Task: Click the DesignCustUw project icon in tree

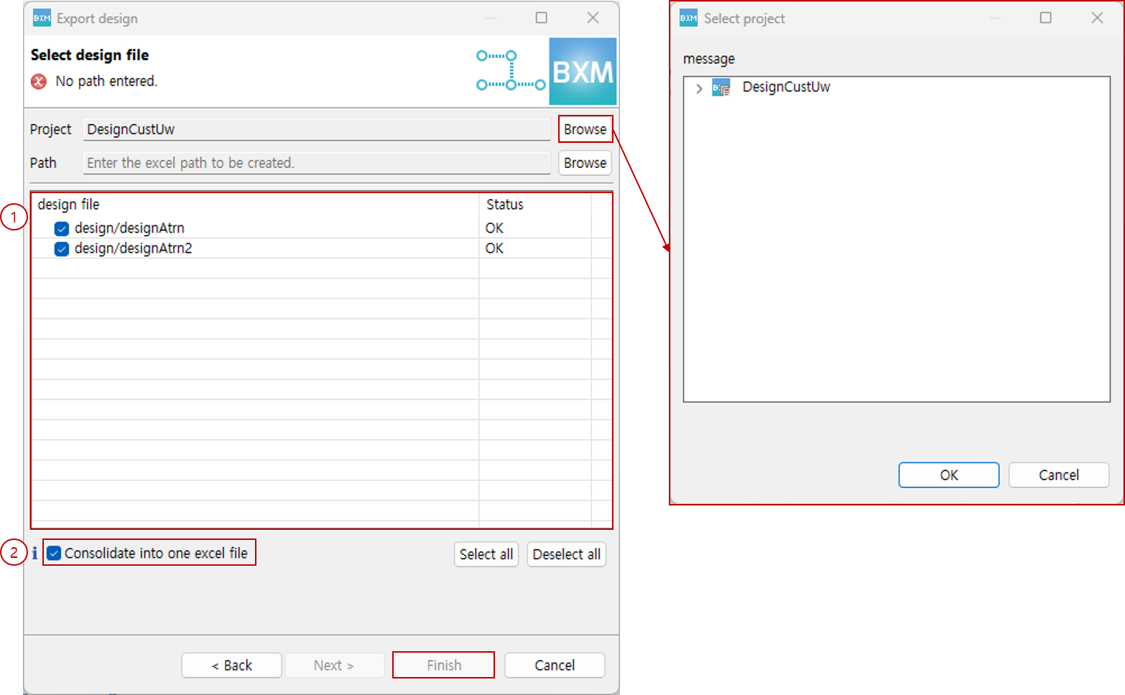Action: coord(721,88)
